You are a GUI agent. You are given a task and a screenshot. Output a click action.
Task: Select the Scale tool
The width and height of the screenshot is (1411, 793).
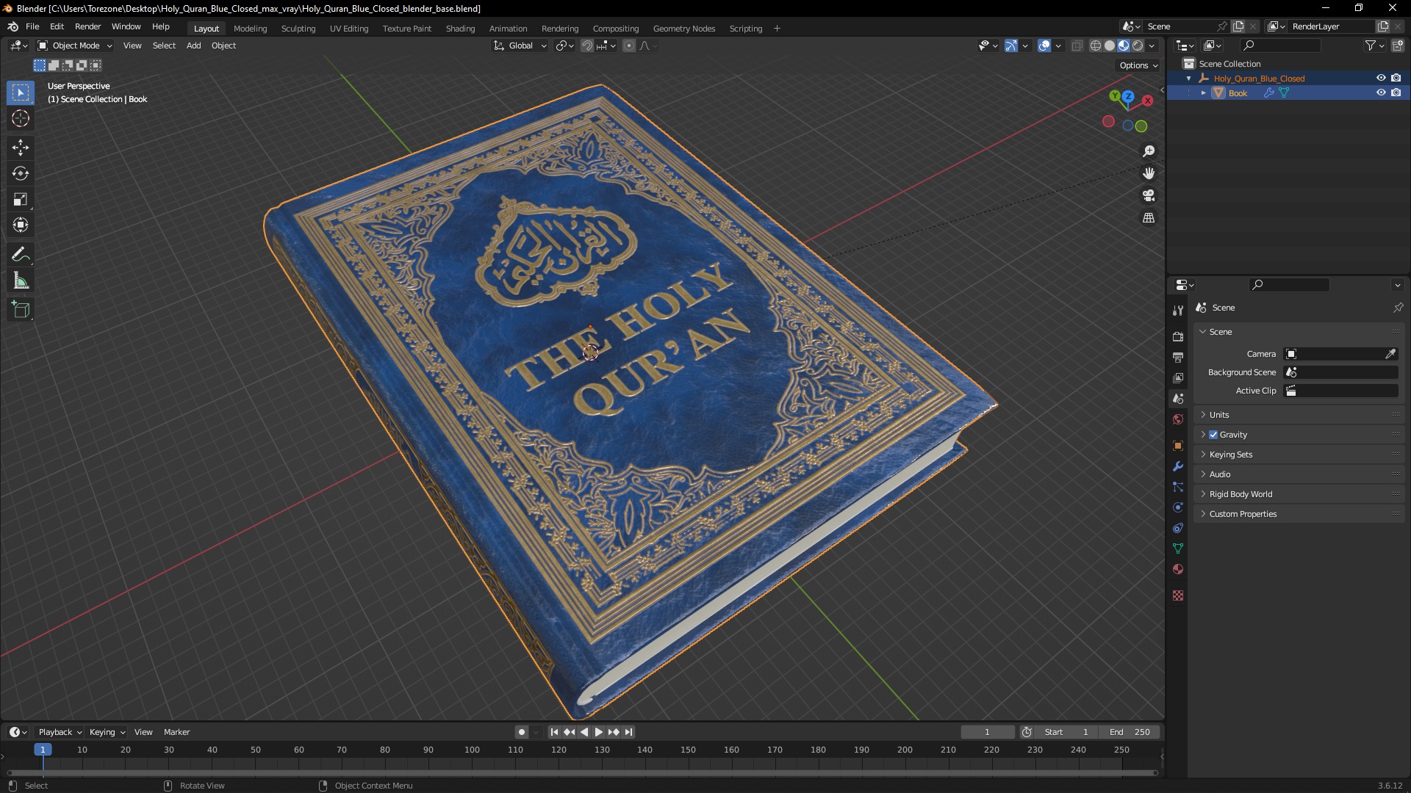click(21, 199)
